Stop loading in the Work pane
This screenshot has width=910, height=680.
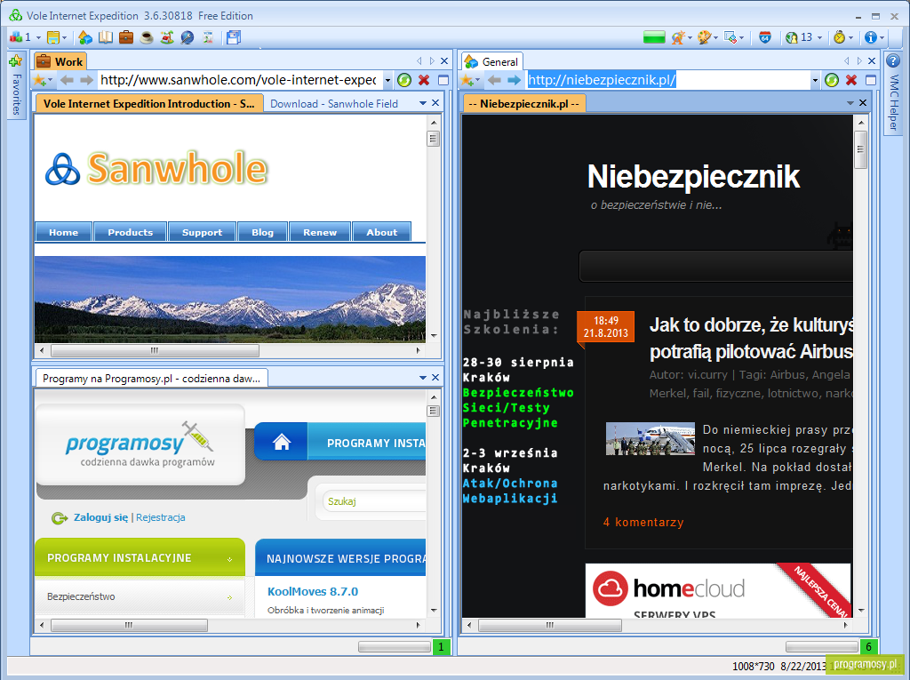[x=424, y=80]
